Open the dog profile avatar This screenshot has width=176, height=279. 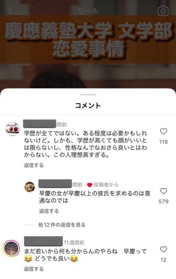(30, 187)
